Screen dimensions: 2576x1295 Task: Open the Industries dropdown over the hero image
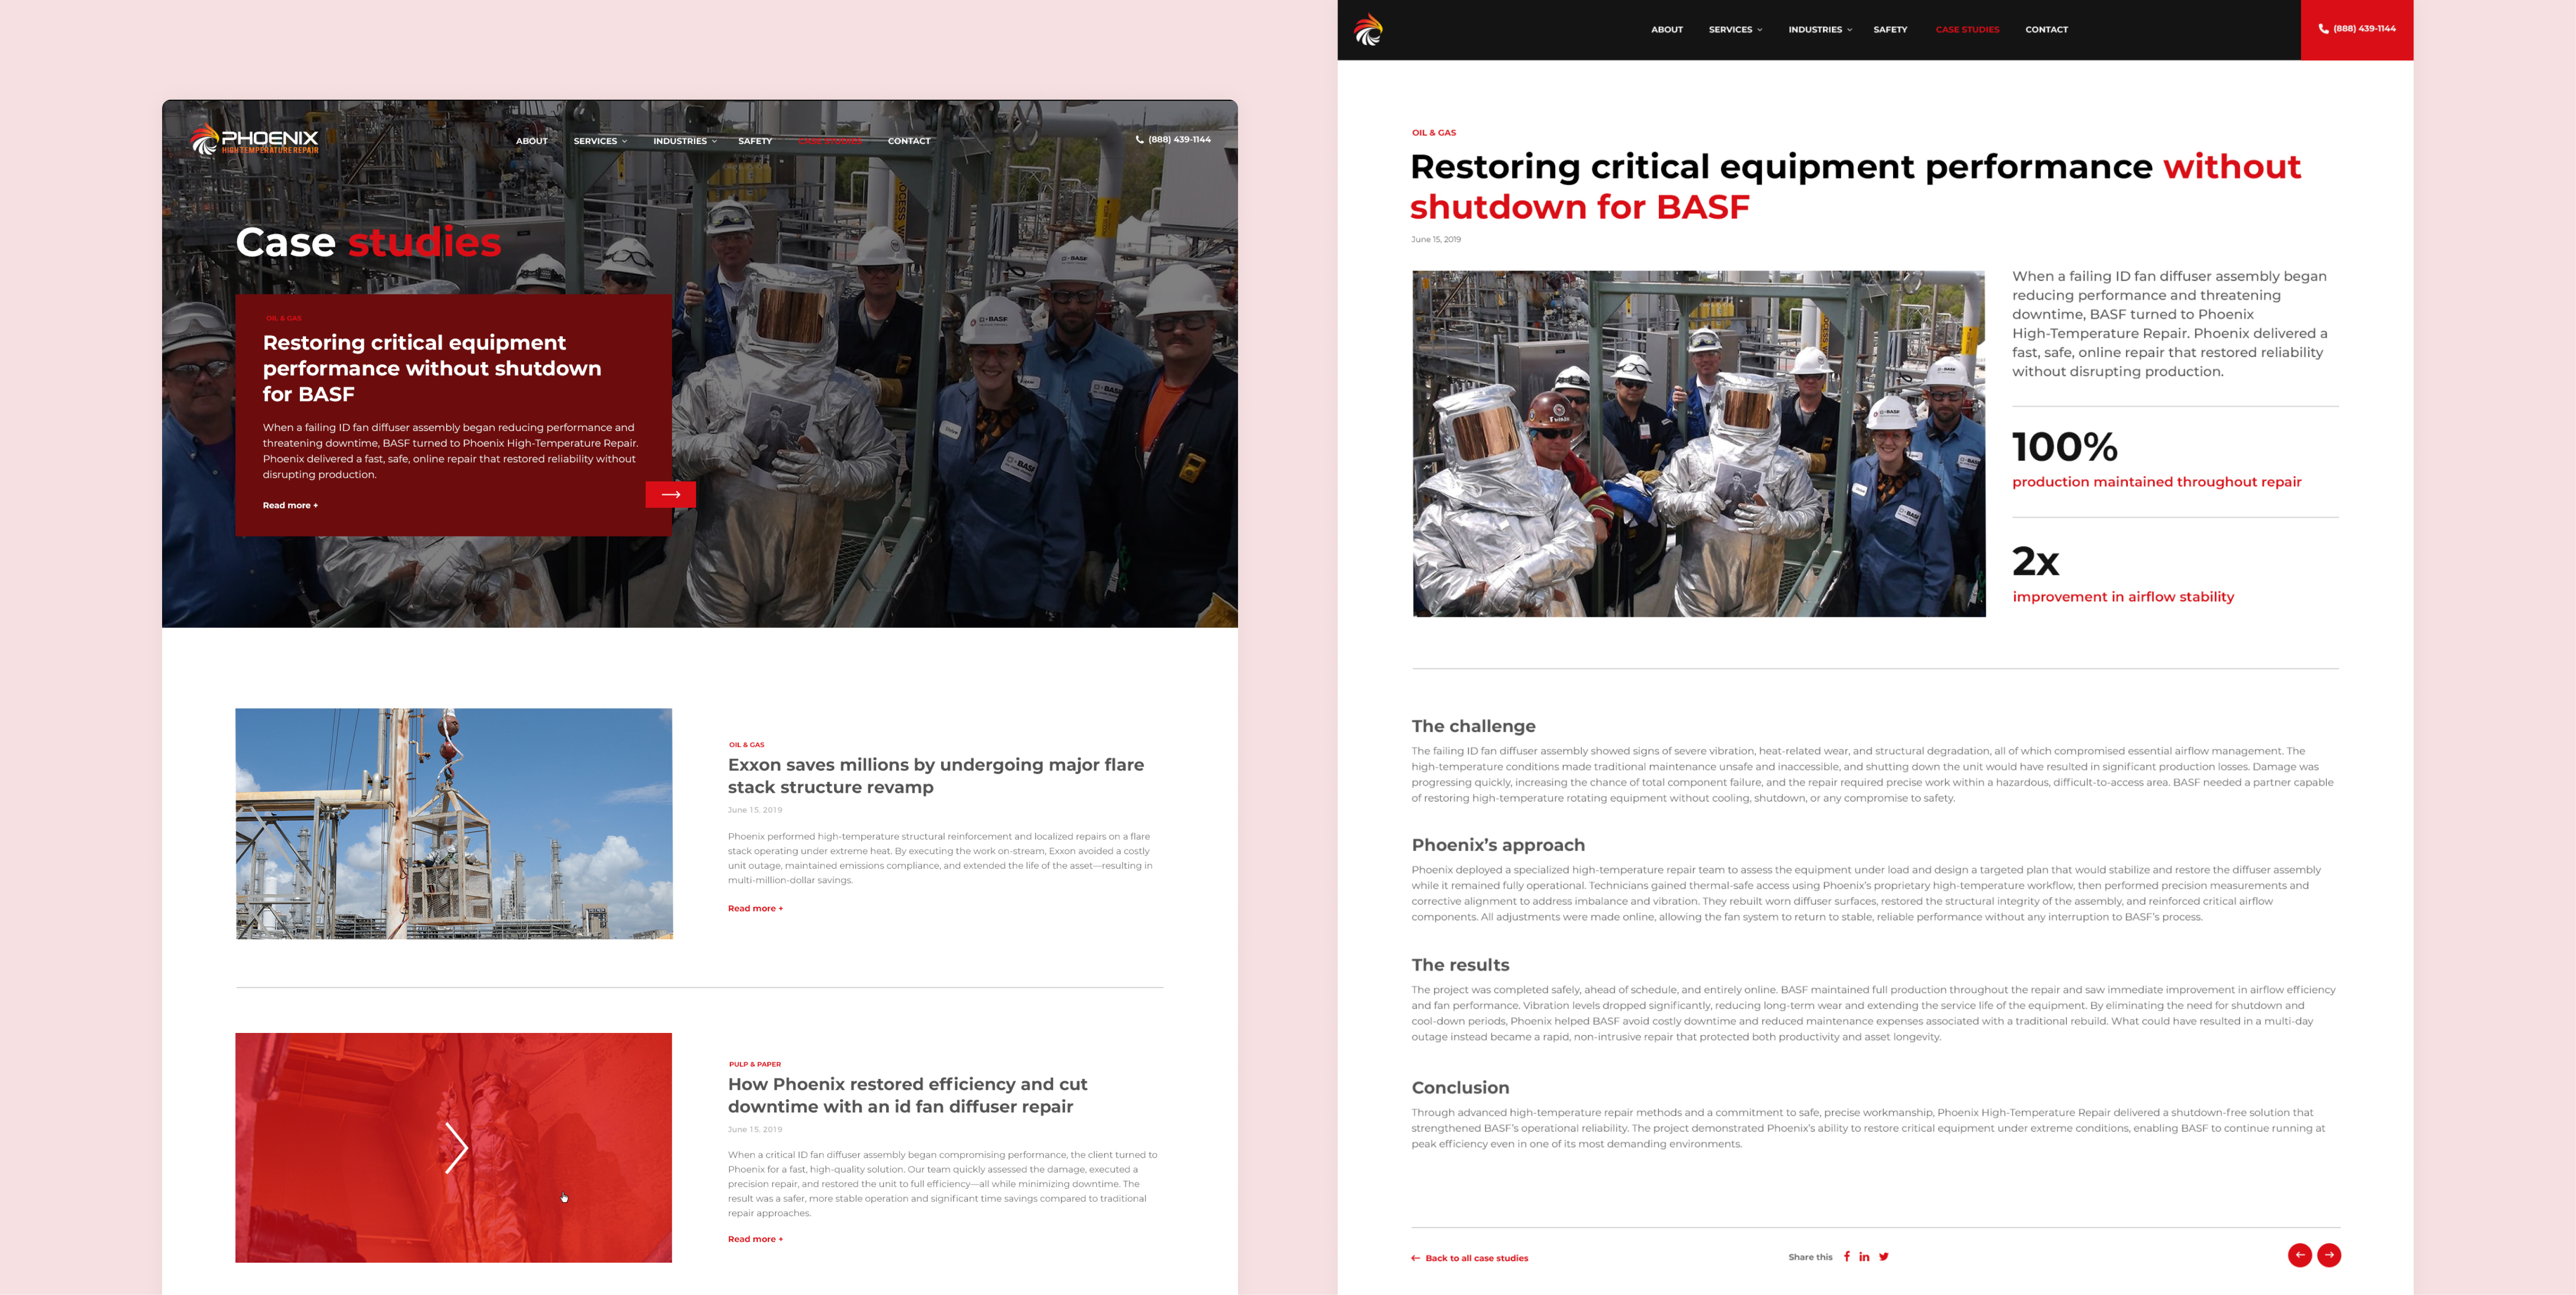[x=685, y=141]
